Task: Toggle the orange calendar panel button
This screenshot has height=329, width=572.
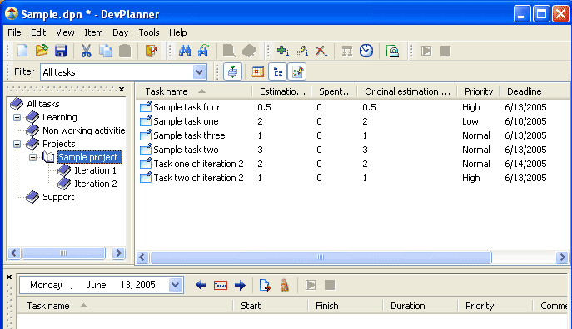Action: (257, 71)
